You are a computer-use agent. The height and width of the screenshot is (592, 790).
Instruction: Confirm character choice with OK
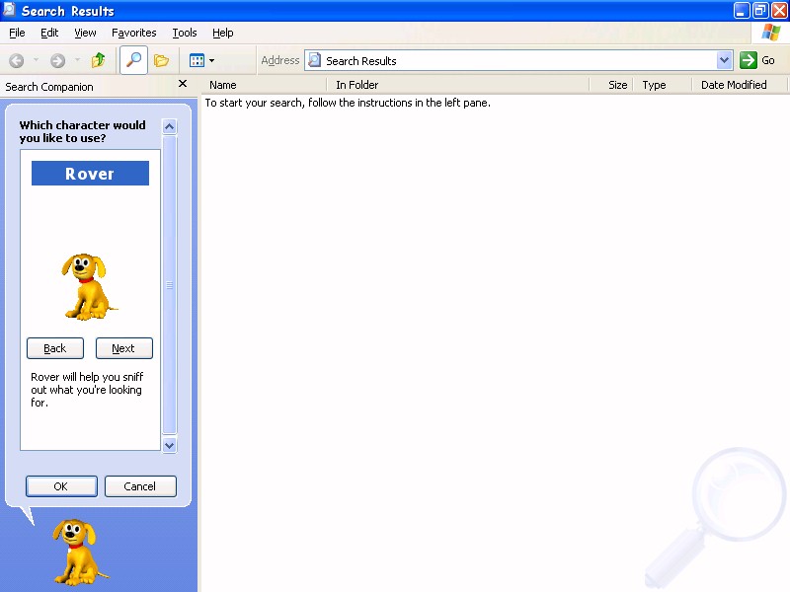click(61, 486)
